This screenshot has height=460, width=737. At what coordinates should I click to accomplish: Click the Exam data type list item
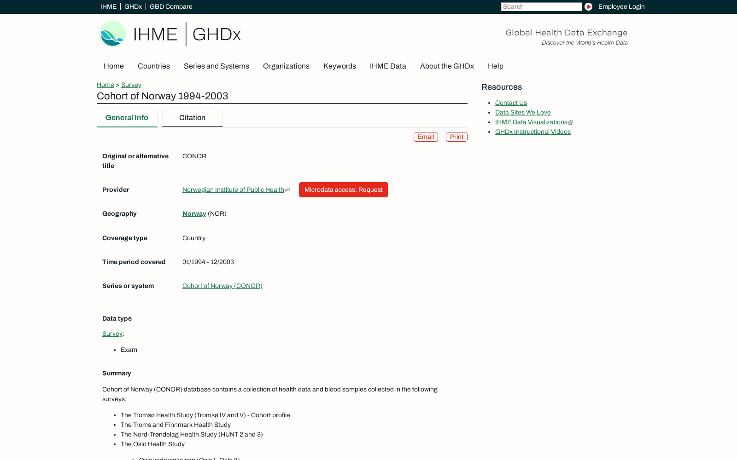click(x=129, y=350)
